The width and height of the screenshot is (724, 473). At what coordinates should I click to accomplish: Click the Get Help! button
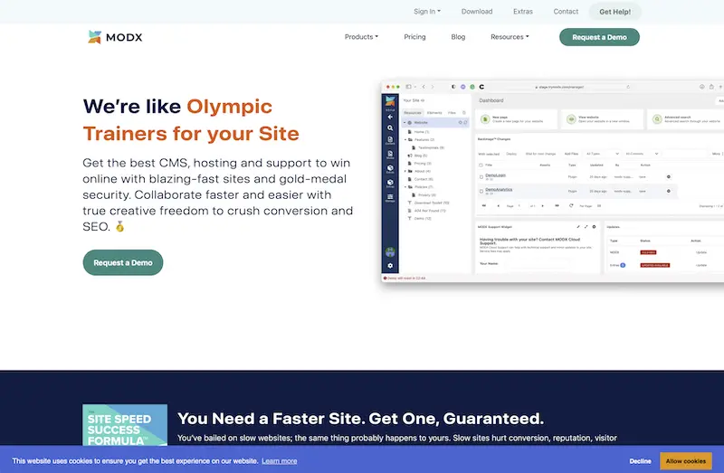point(615,12)
